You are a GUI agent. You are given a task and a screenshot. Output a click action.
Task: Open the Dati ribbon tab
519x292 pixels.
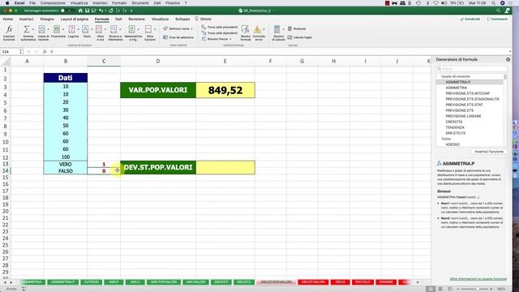pyautogui.click(x=118, y=19)
